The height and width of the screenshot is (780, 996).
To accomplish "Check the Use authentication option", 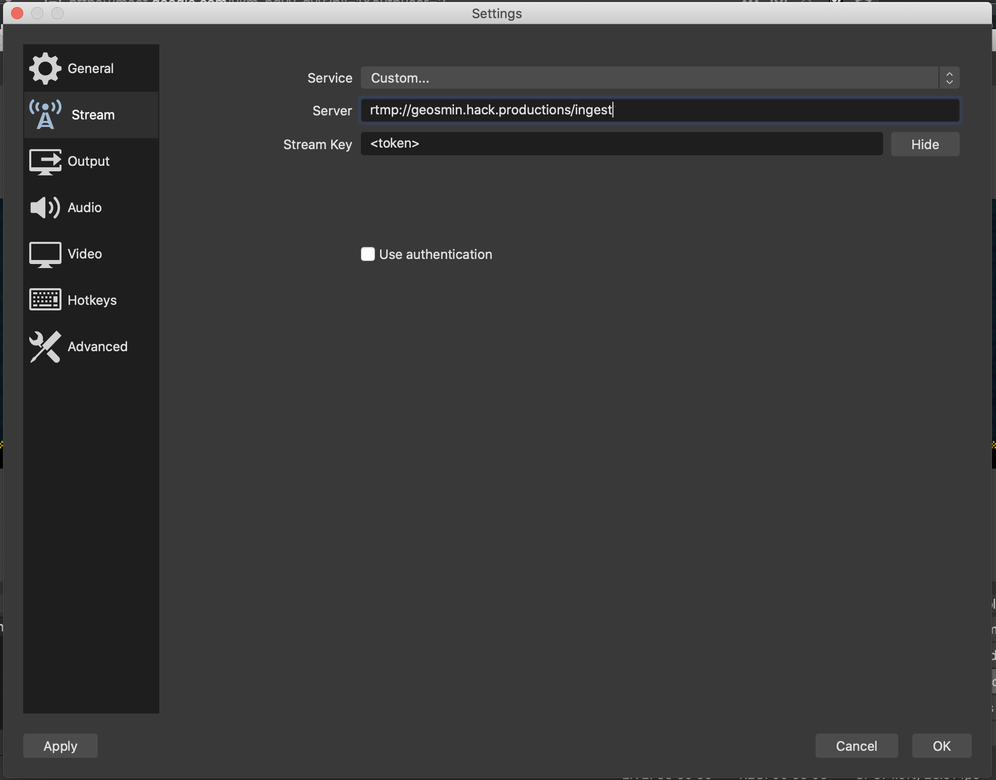I will tap(368, 254).
